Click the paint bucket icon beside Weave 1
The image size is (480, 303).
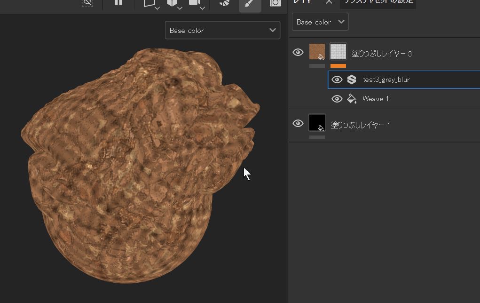coord(352,99)
